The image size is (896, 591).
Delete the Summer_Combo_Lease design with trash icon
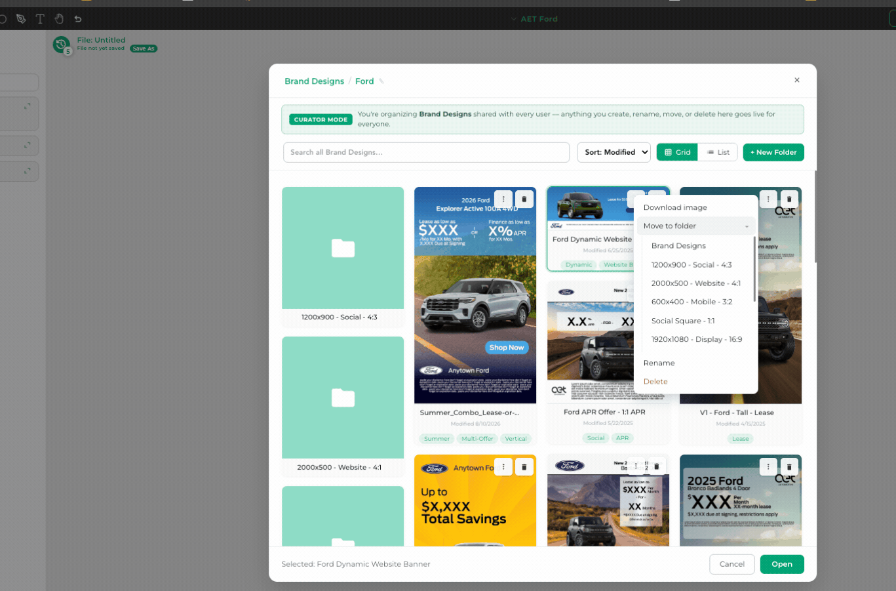point(524,199)
